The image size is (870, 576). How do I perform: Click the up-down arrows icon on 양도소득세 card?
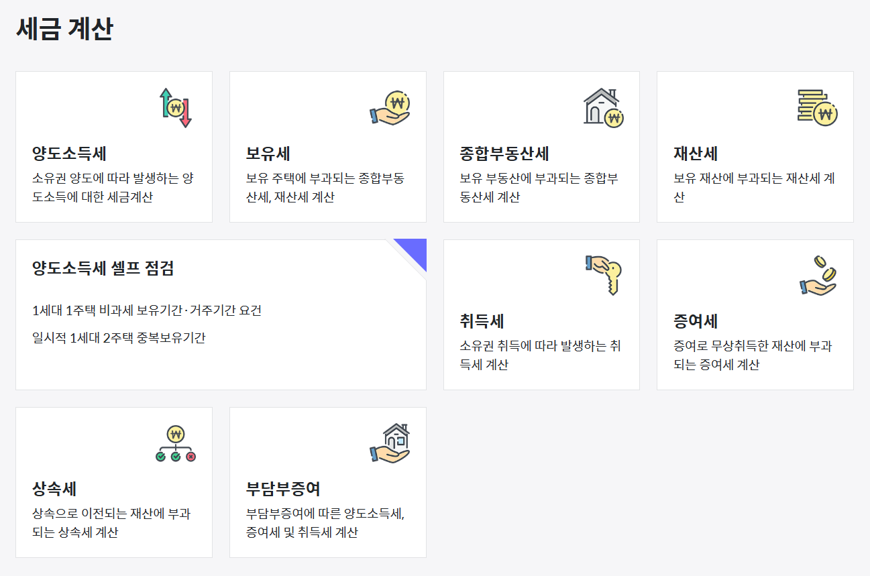(176, 107)
